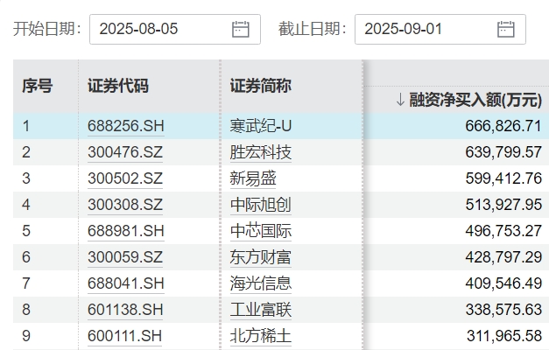This screenshot has height=350, width=549.
Task: Click the 证券简称 column header
Action: tap(260, 86)
